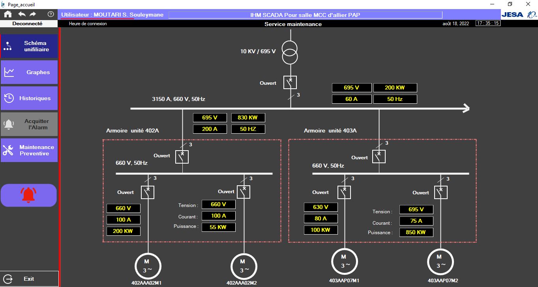Click the forward arrow icon
Viewport: 538px width, 287px height.
33,14
